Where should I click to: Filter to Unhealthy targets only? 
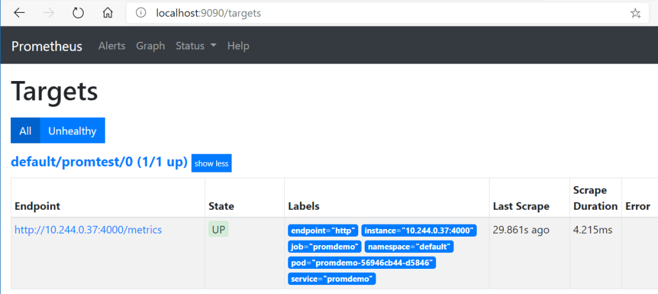point(72,131)
